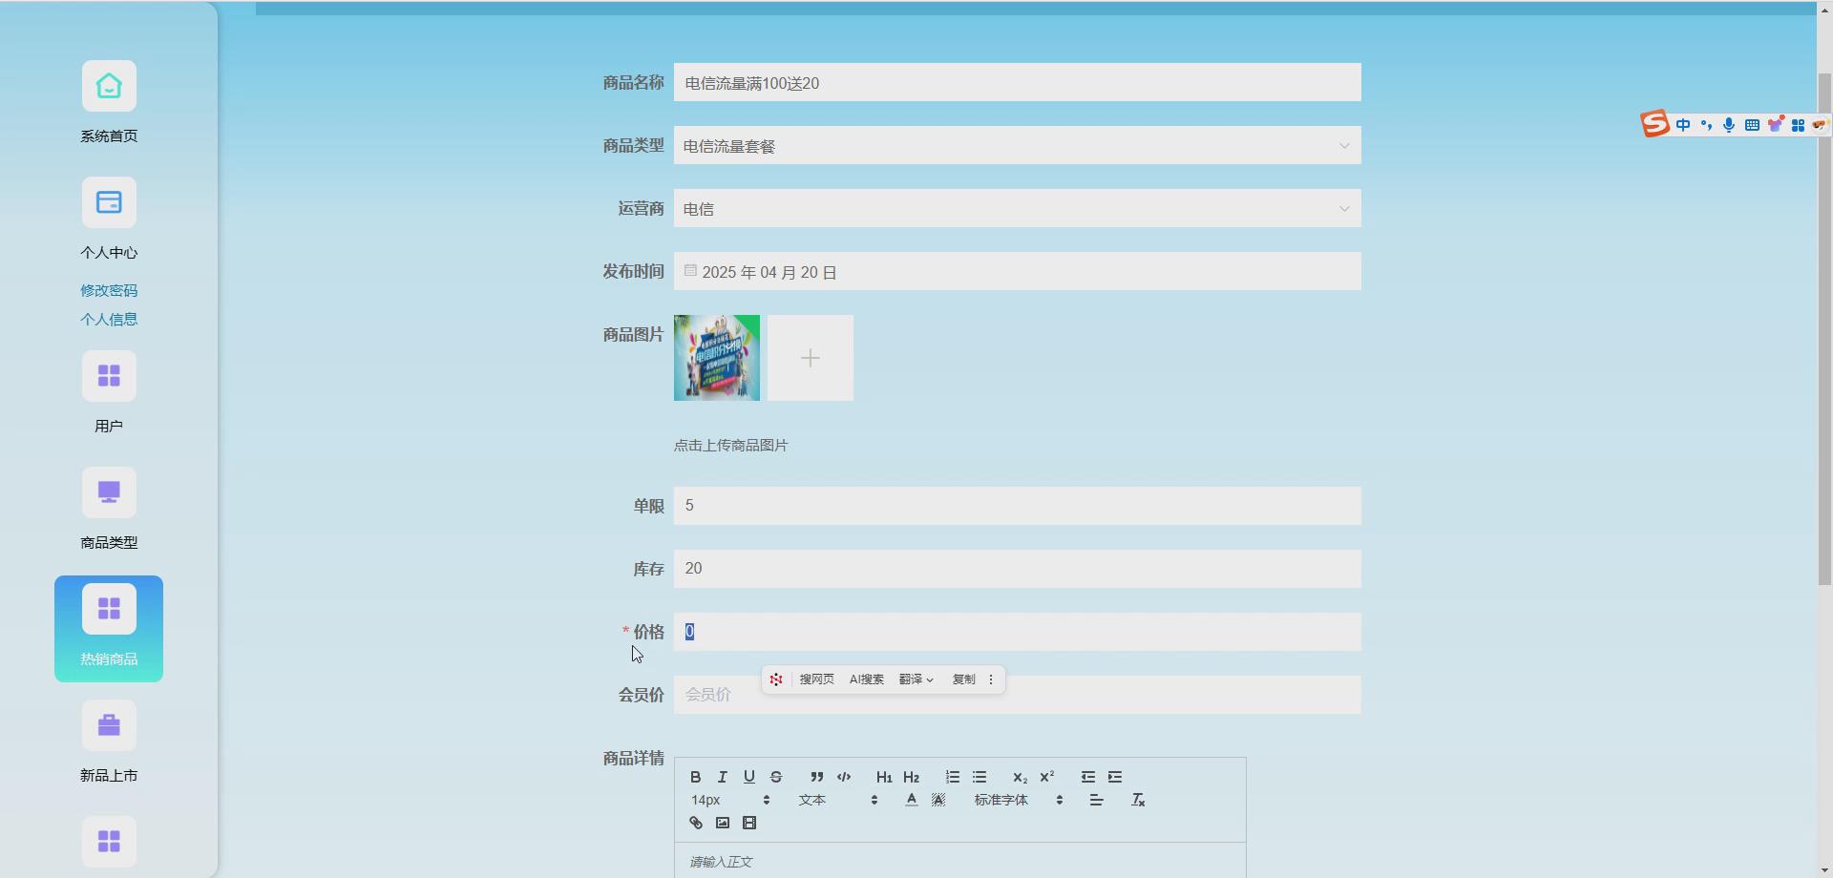Screen dimensions: 1833x878
Task: Insert a blockquote in the editor
Action: (x=816, y=777)
